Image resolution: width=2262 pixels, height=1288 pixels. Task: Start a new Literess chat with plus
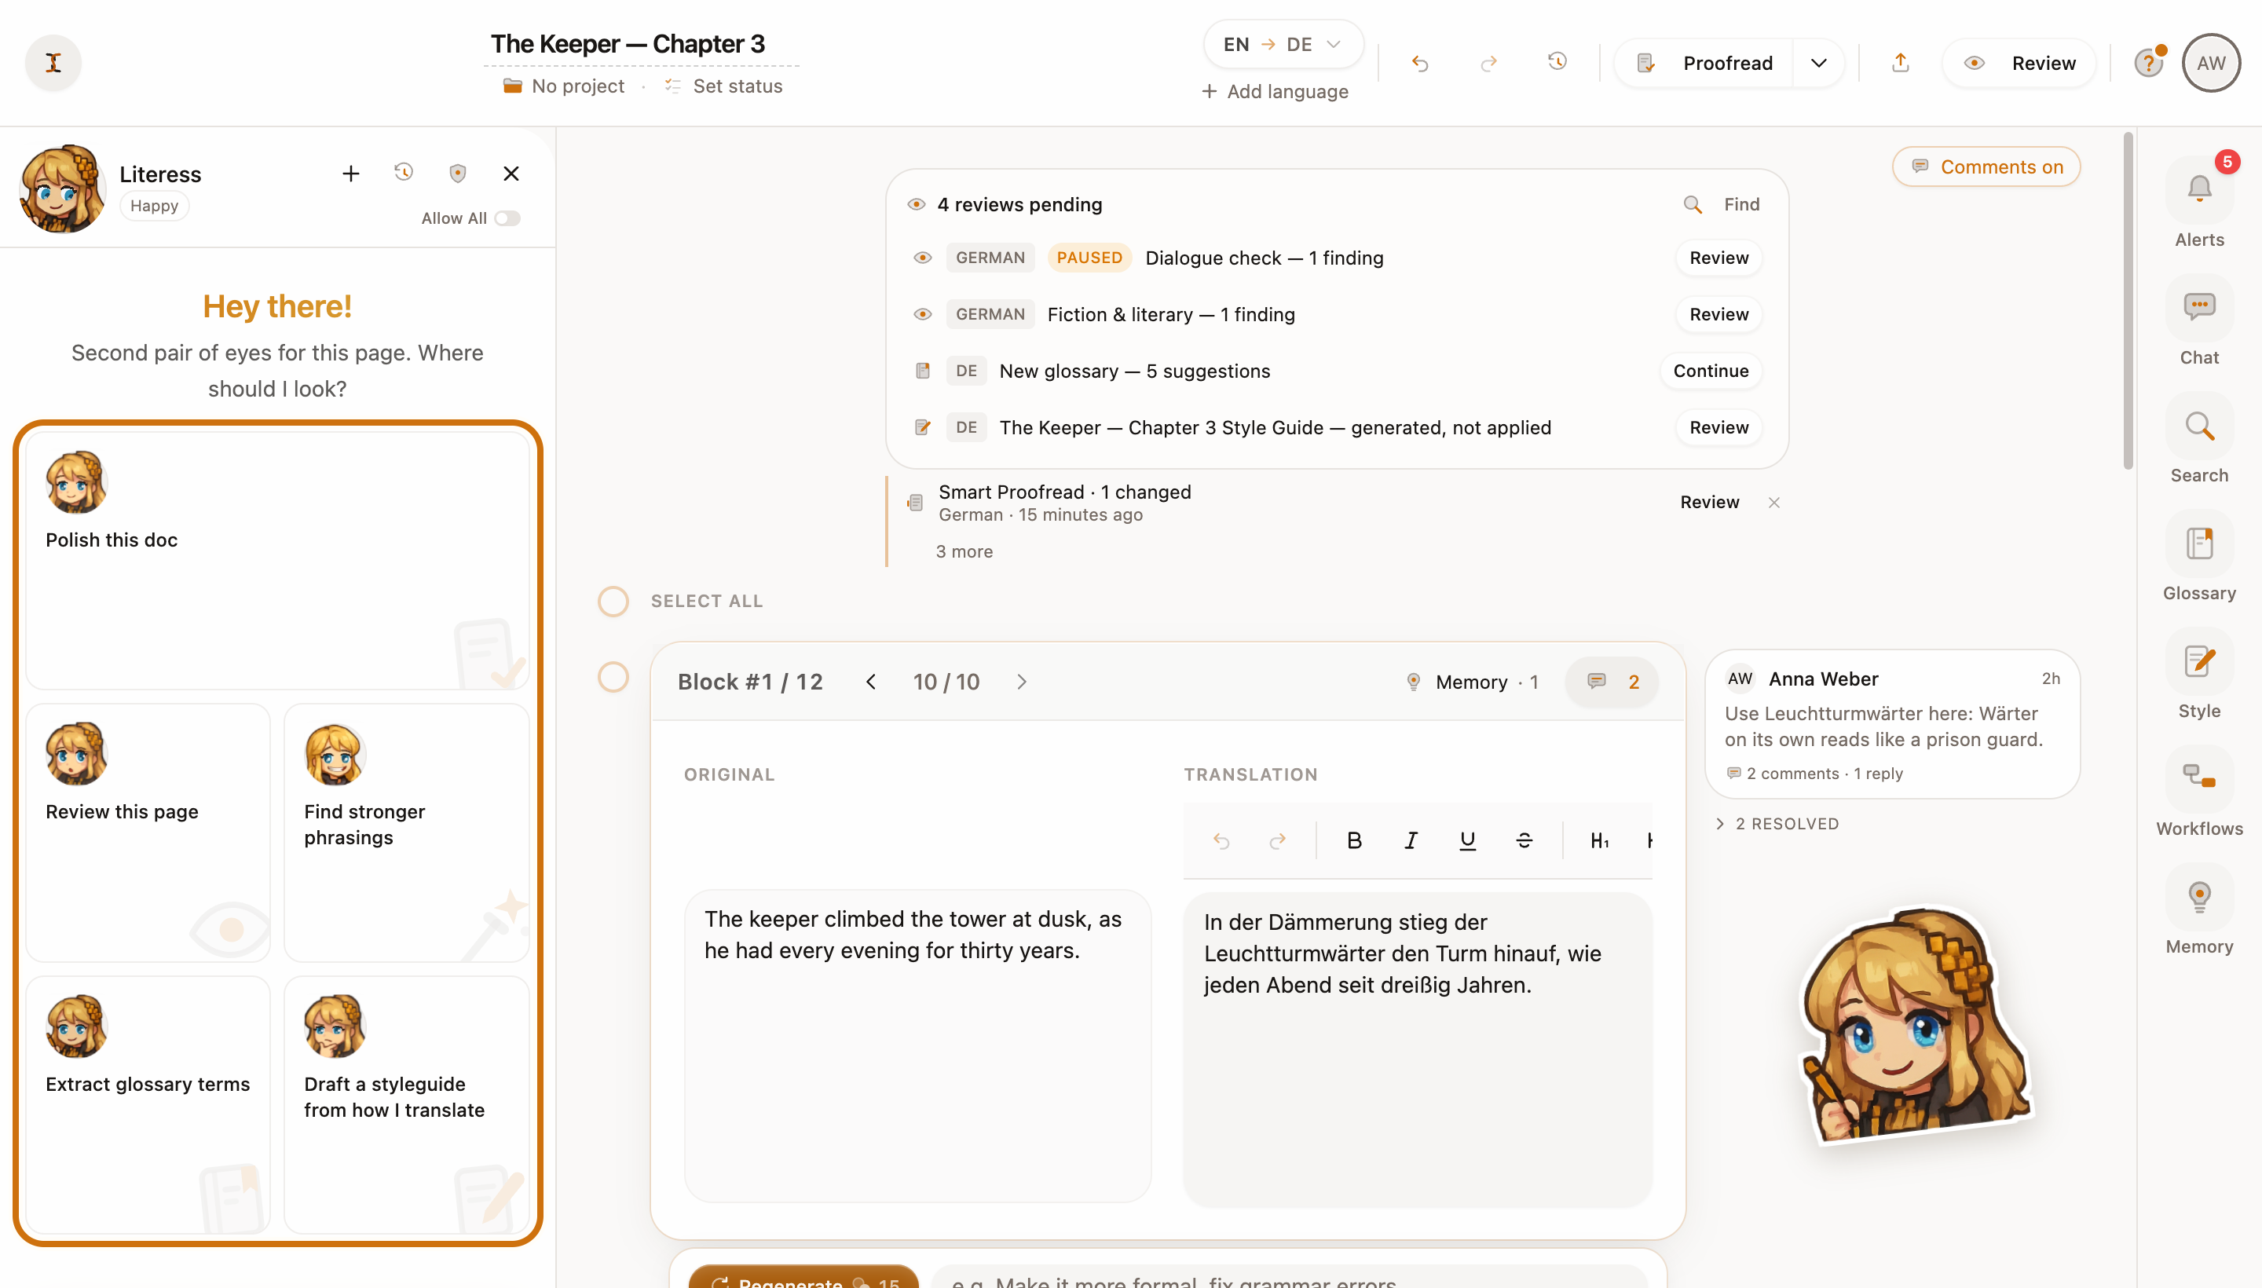[x=351, y=174]
